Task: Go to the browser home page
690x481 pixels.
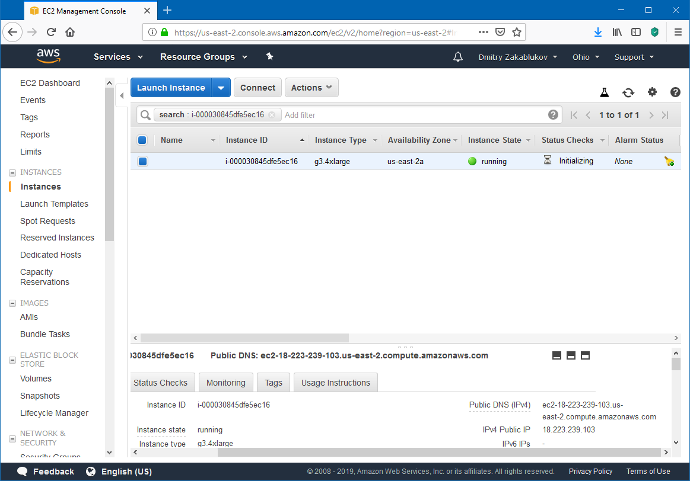Action: (70, 32)
